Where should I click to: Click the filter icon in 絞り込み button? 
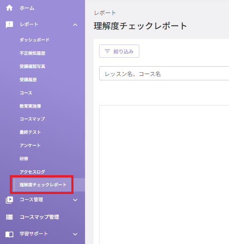[107, 51]
